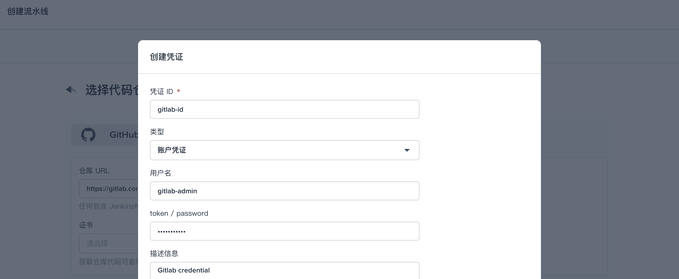Focus the 用户名 field containing gitlab-admin

tap(284, 191)
